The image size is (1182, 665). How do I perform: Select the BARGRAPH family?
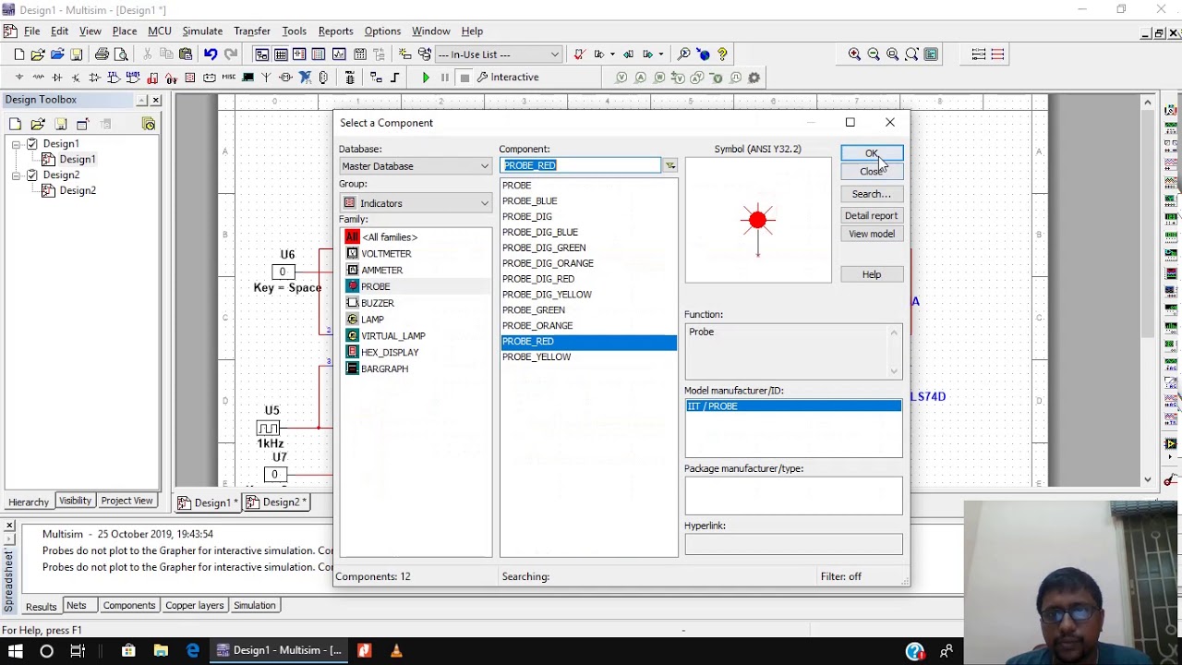coord(384,369)
